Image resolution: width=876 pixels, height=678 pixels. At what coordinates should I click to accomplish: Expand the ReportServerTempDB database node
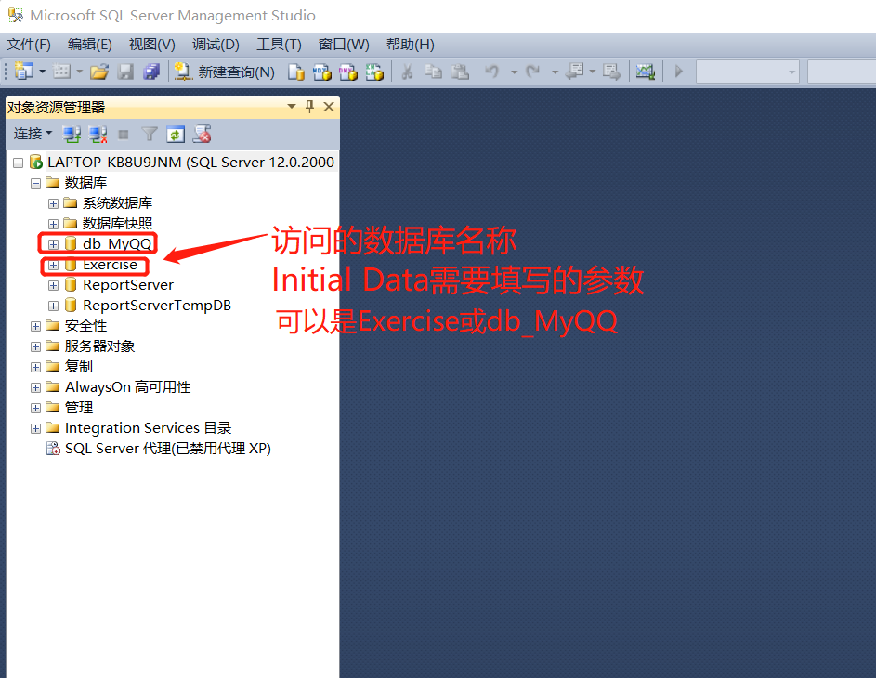click(53, 306)
